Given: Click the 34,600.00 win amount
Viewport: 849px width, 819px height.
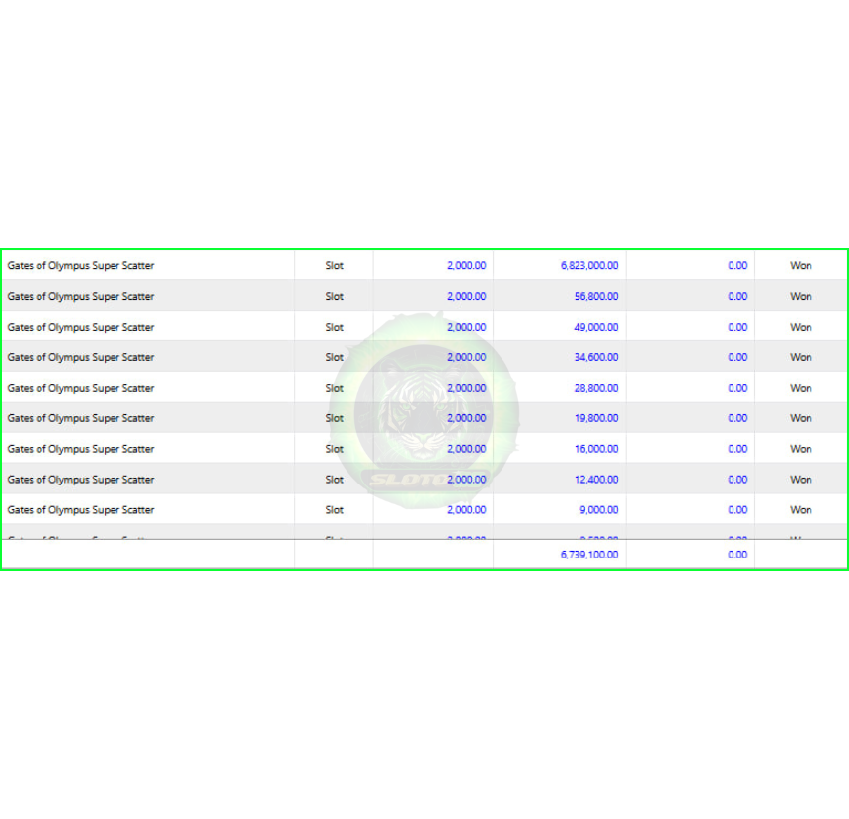Looking at the screenshot, I should (596, 357).
